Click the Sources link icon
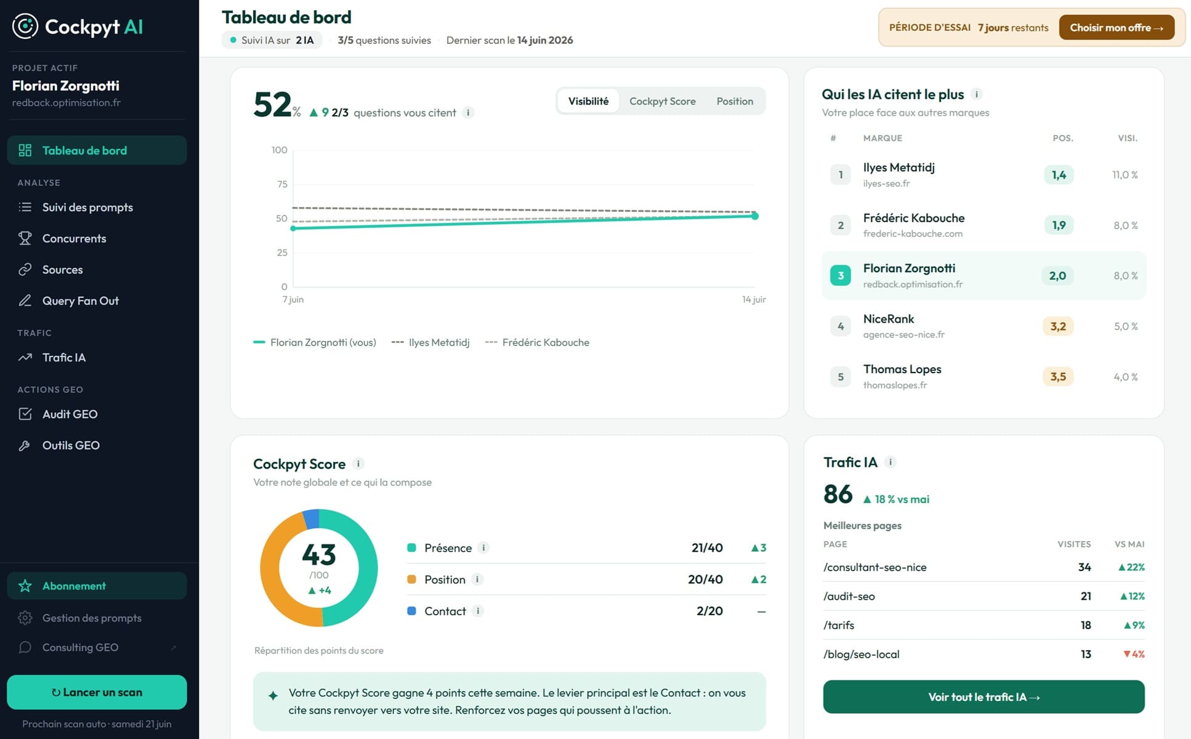 25,269
